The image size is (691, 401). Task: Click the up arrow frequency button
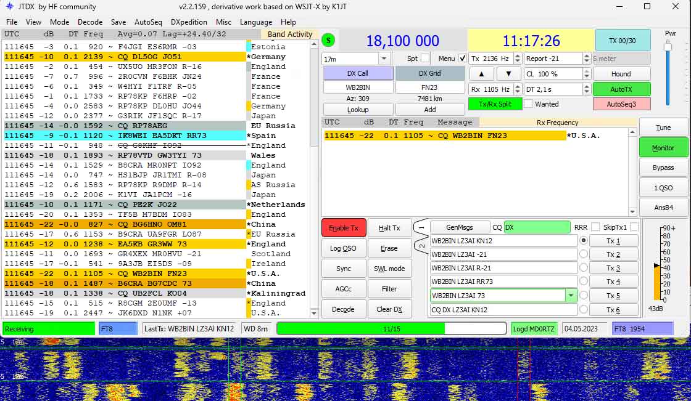[x=481, y=74]
